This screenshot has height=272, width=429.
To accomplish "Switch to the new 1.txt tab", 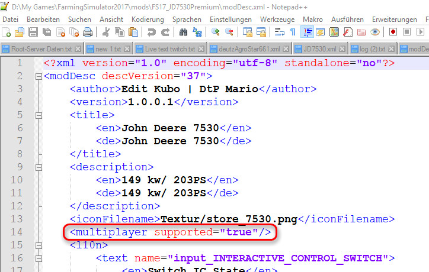I will point(108,49).
